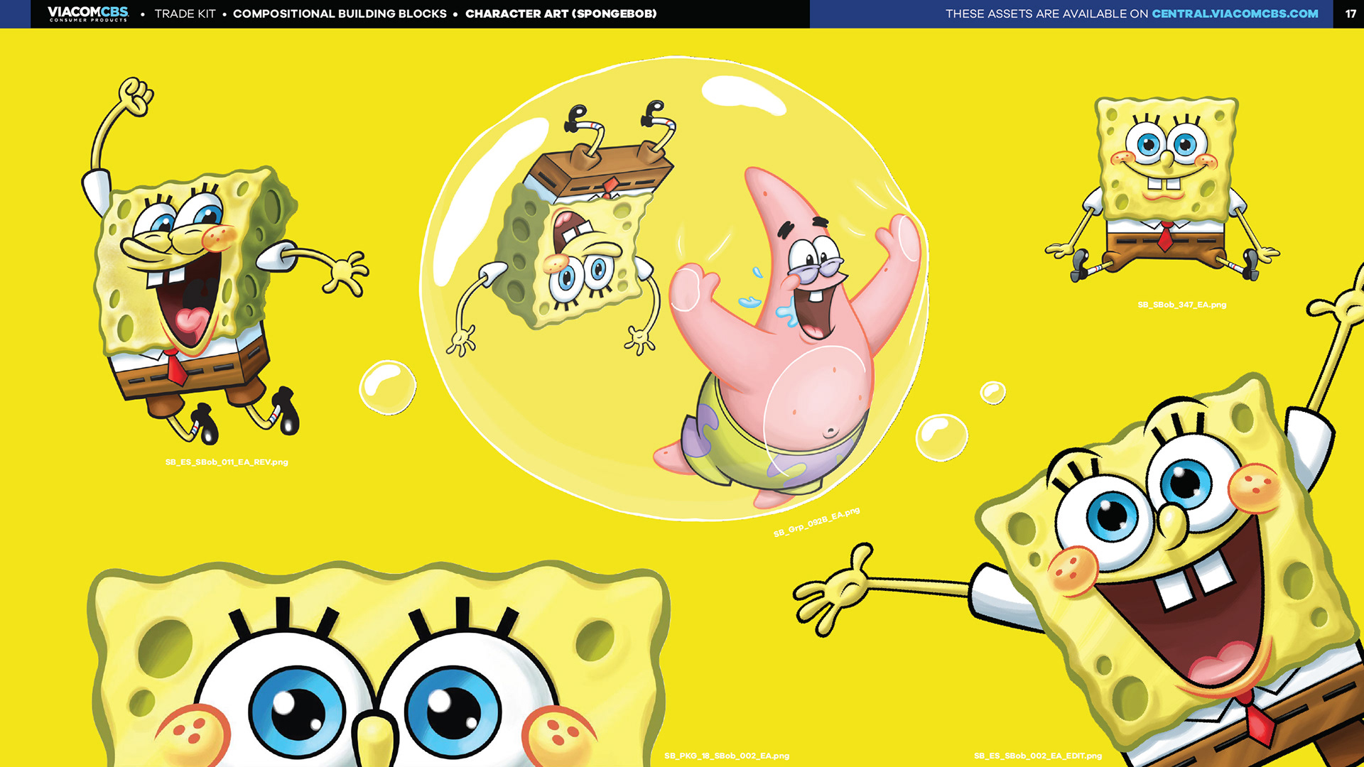1364x767 pixels.
Task: Click Character Art (SpongeBob) header label
Action: click(x=561, y=13)
